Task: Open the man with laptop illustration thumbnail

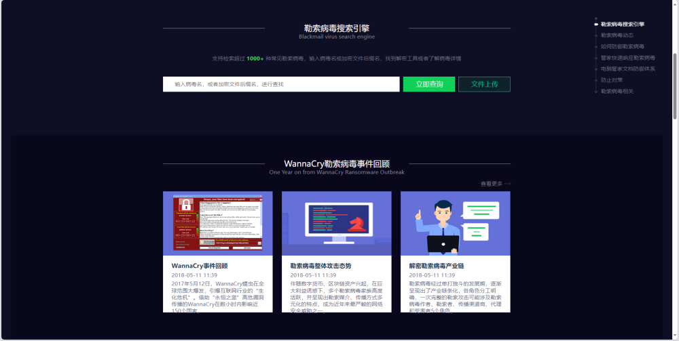Action: (456, 224)
